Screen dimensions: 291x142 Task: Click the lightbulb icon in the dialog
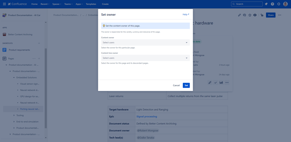pos(104,26)
